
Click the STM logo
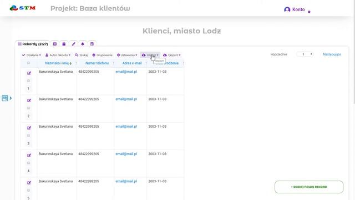pos(23,8)
